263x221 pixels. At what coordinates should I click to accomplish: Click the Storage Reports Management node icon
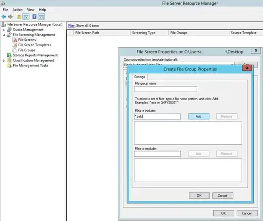point(9,55)
